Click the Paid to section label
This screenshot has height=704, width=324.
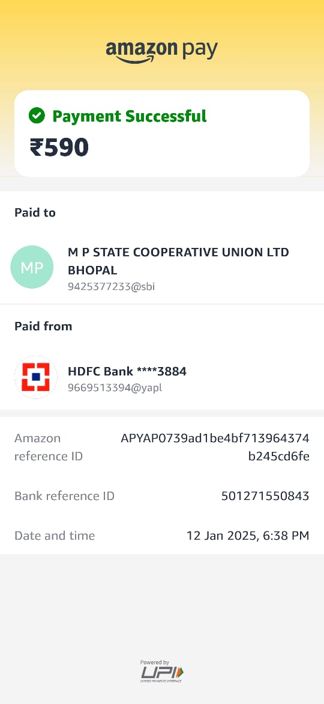(35, 212)
